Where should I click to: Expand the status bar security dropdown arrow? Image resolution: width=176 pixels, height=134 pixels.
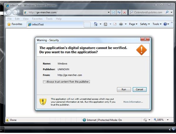149,120
